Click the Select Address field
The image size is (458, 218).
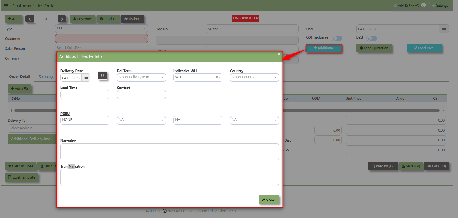pyautogui.click(x=32, y=128)
